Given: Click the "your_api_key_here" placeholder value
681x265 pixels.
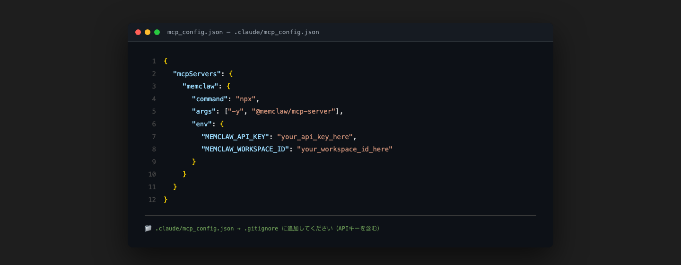Looking at the screenshot, I should (315, 137).
